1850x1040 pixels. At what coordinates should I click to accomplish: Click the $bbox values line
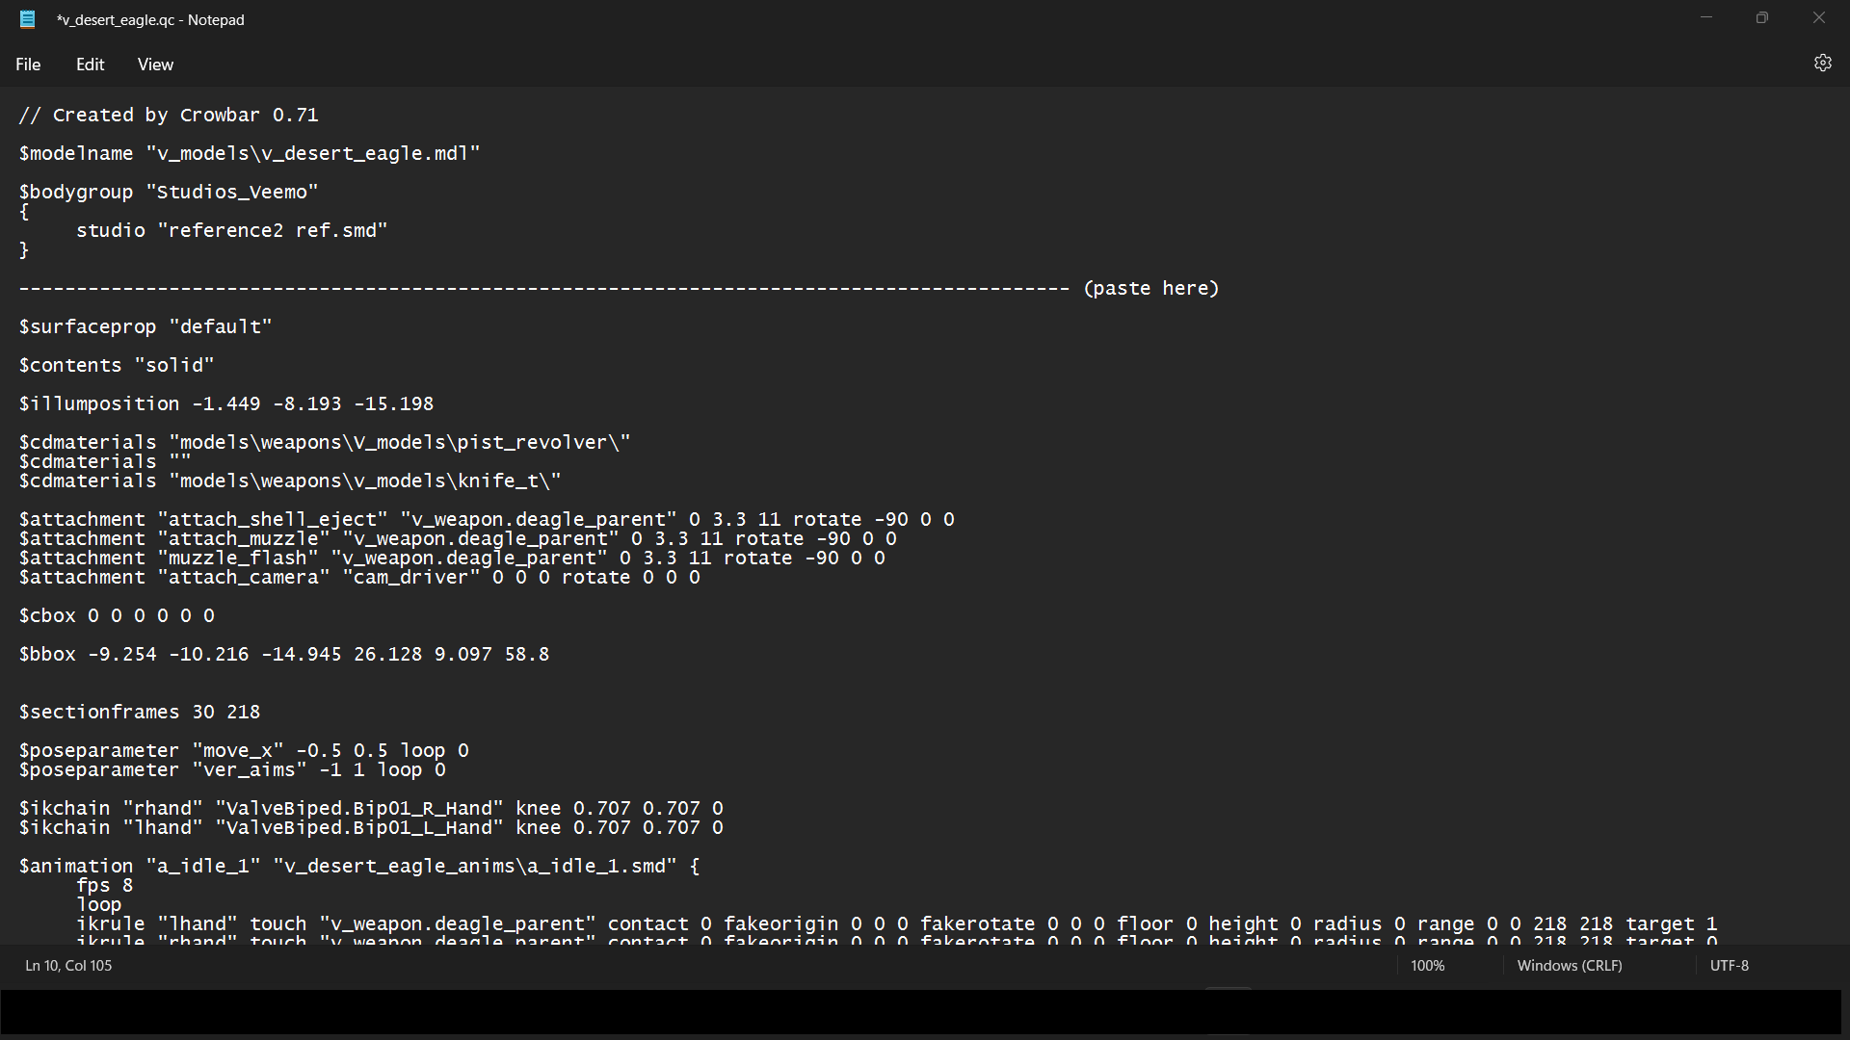pos(283,655)
